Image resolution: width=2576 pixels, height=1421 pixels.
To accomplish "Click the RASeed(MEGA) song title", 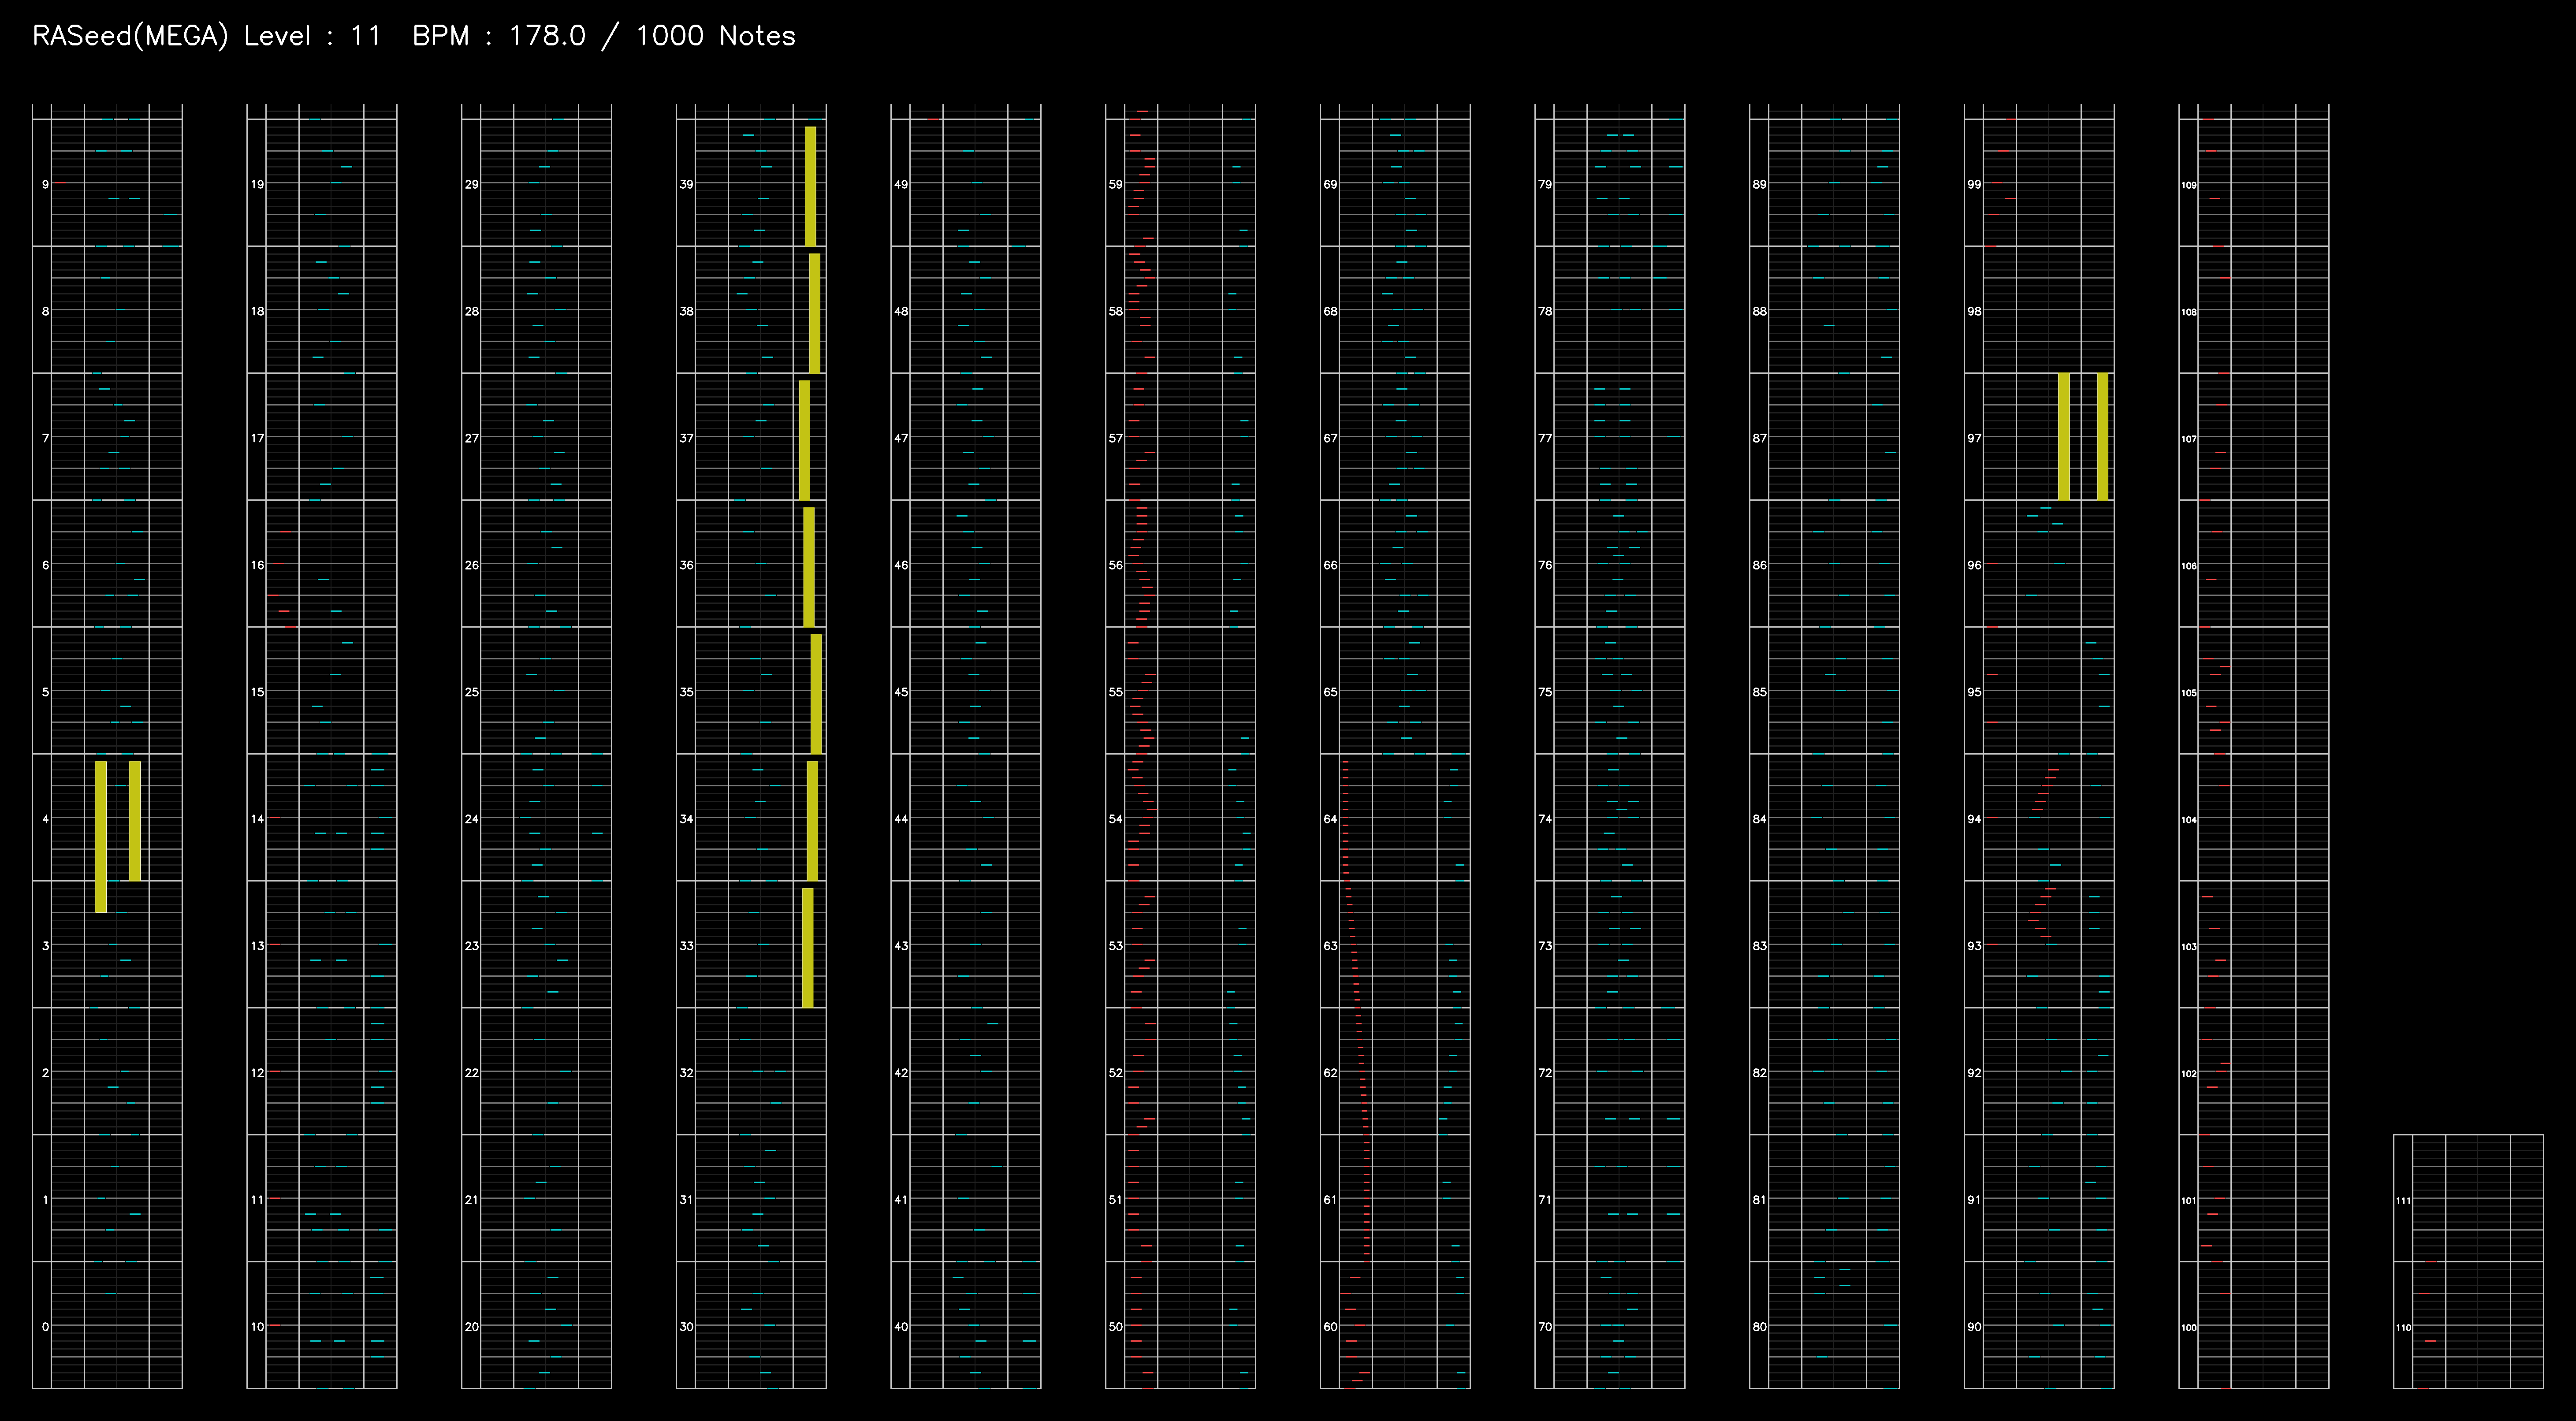I will point(130,36).
